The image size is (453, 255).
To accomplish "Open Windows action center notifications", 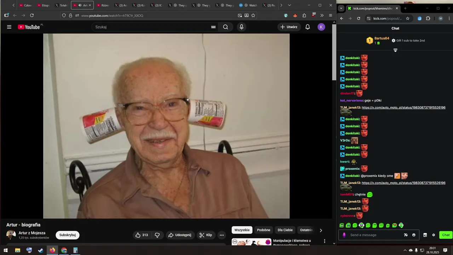I will pos(445,250).
